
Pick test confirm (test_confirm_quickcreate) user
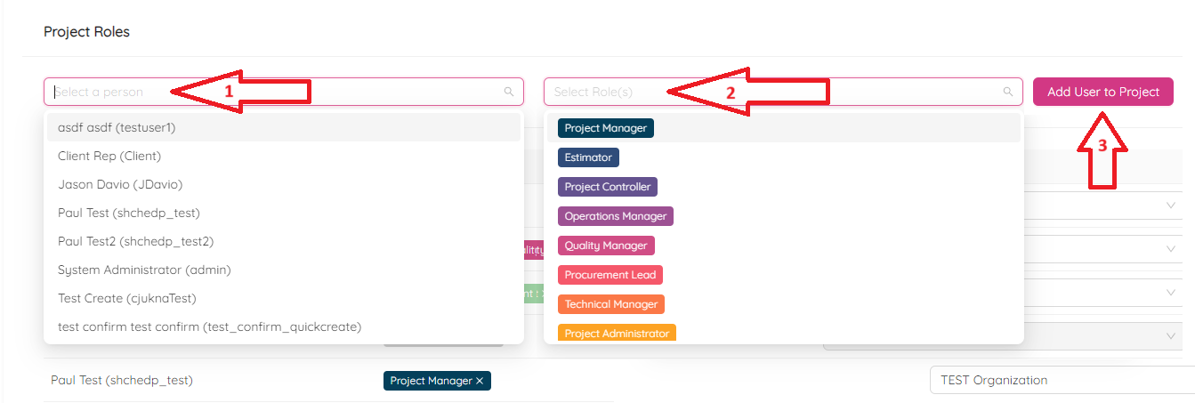pos(209,326)
